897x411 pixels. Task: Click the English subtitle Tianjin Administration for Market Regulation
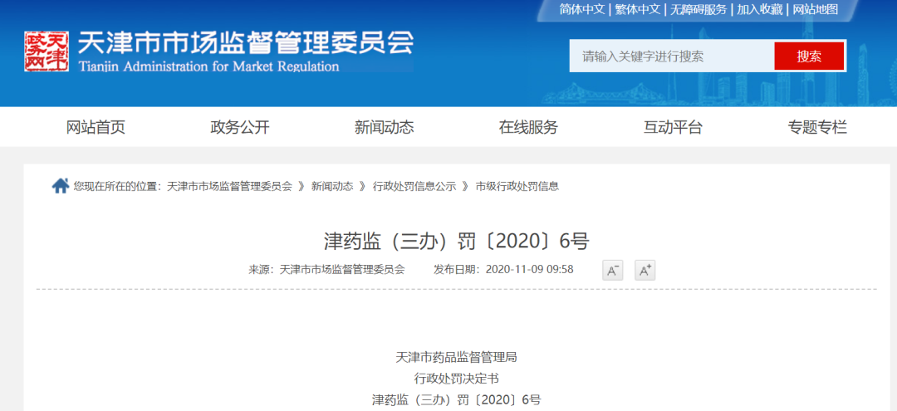point(209,66)
